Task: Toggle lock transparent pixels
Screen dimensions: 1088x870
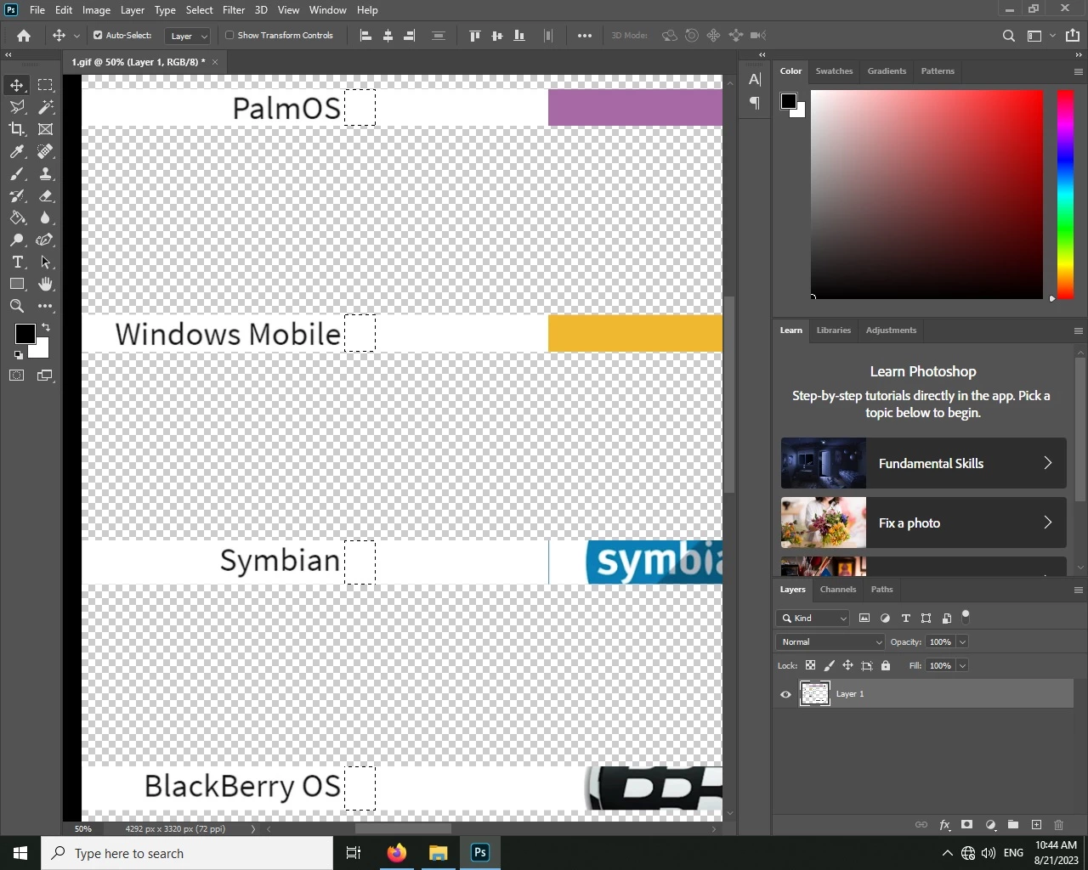Action: pos(810,666)
